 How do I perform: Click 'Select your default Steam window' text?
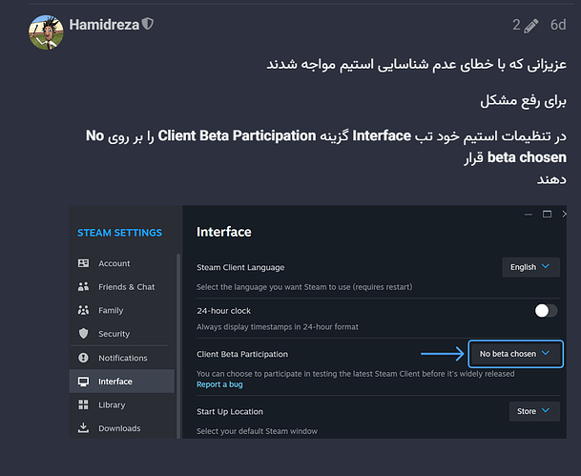pyautogui.click(x=258, y=431)
